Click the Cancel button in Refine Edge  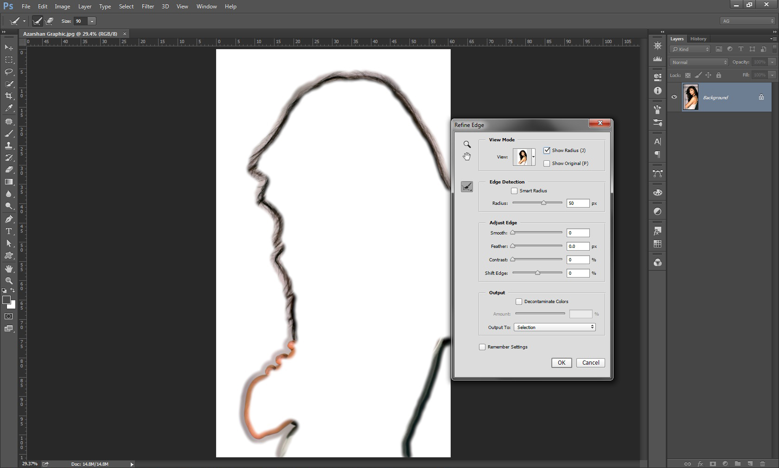coord(590,363)
